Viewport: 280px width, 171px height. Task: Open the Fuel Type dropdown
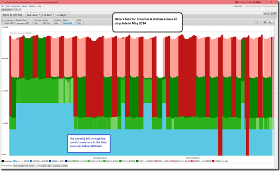38,23
